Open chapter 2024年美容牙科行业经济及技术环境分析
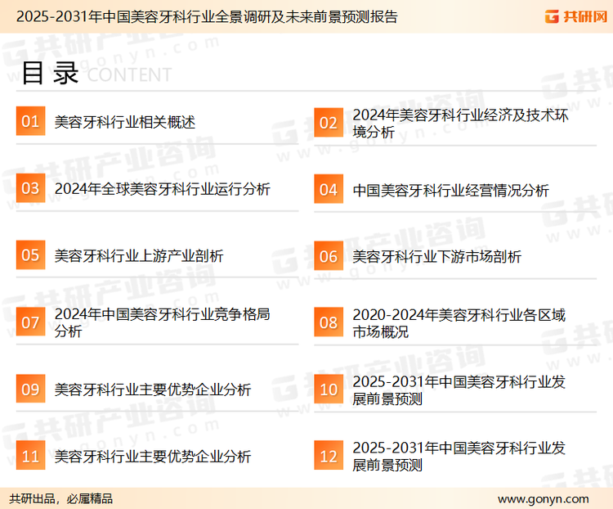The width and height of the screenshot is (613, 509). (x=460, y=124)
